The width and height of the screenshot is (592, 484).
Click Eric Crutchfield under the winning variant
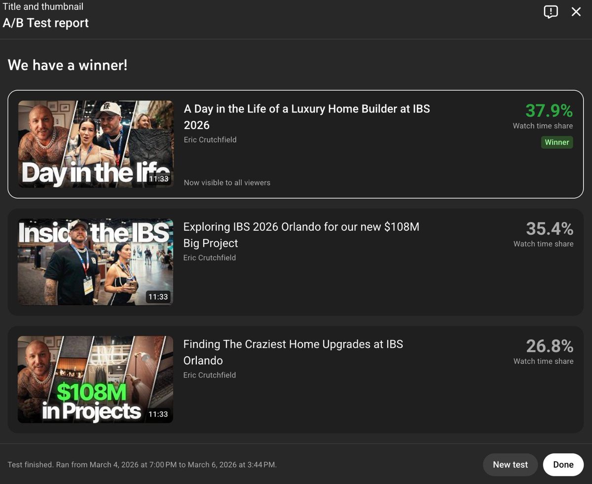pyautogui.click(x=210, y=139)
